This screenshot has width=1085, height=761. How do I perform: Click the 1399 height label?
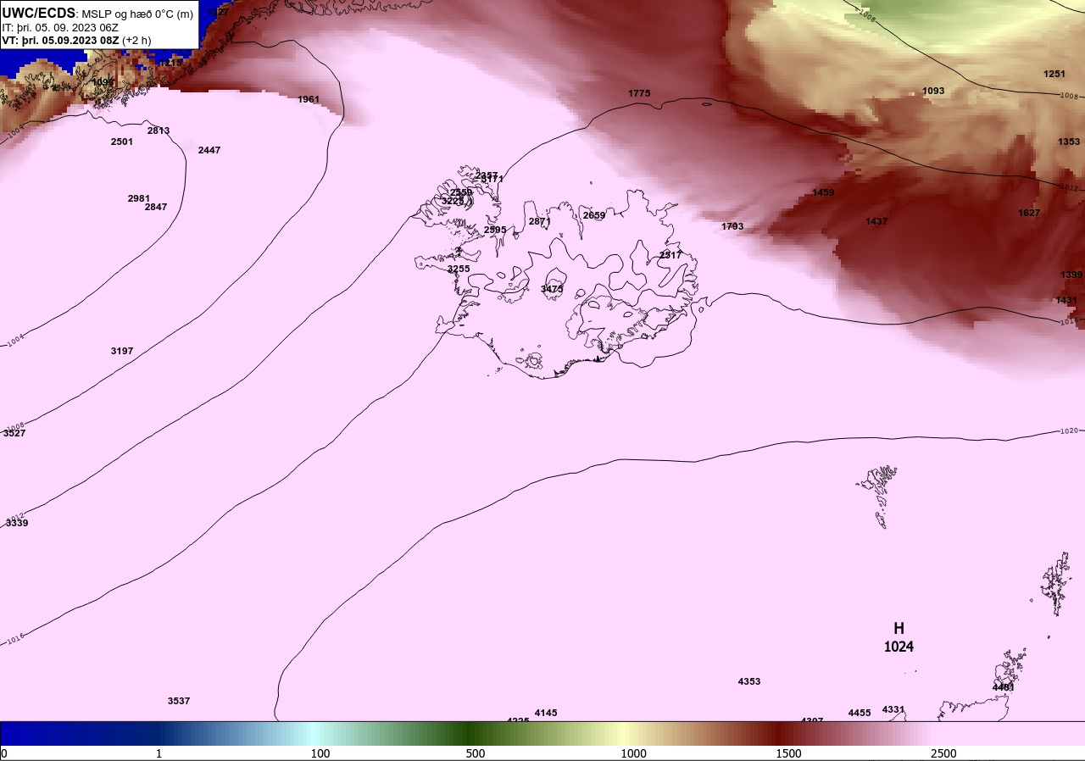pos(1071,275)
